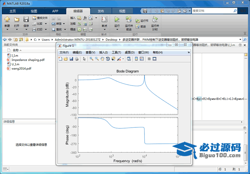This screenshot has height=174, width=250.
Task: Activate the Rotate 3D tool in Figure toolbar
Action: pyautogui.click(x=108, y=59)
